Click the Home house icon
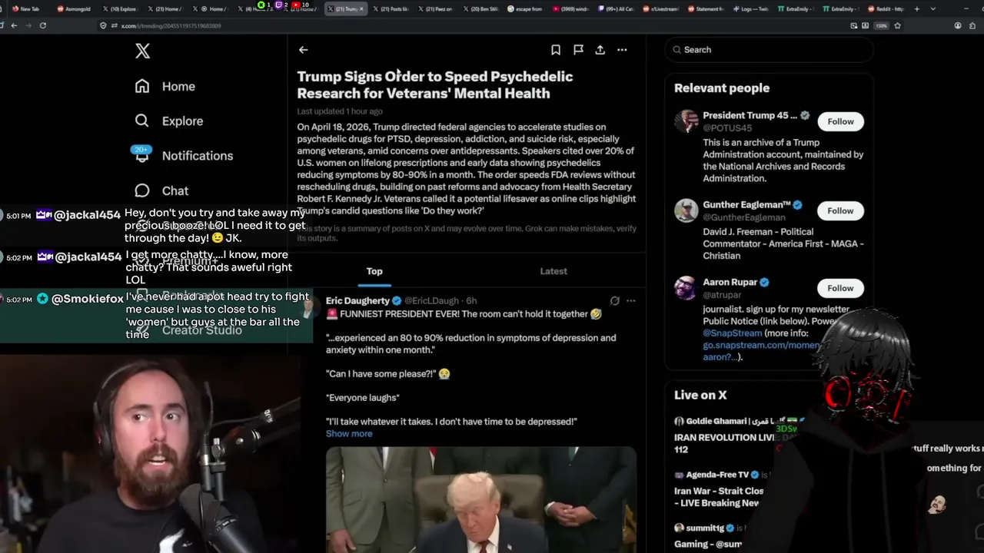The width and height of the screenshot is (984, 553). click(x=142, y=86)
